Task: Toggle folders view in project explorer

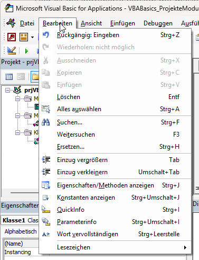Action: click(x=35, y=77)
